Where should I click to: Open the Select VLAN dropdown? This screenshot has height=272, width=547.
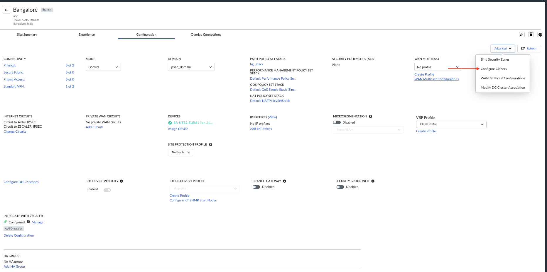pos(368,130)
